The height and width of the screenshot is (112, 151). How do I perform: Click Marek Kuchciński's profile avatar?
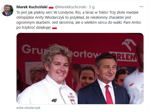7,10
